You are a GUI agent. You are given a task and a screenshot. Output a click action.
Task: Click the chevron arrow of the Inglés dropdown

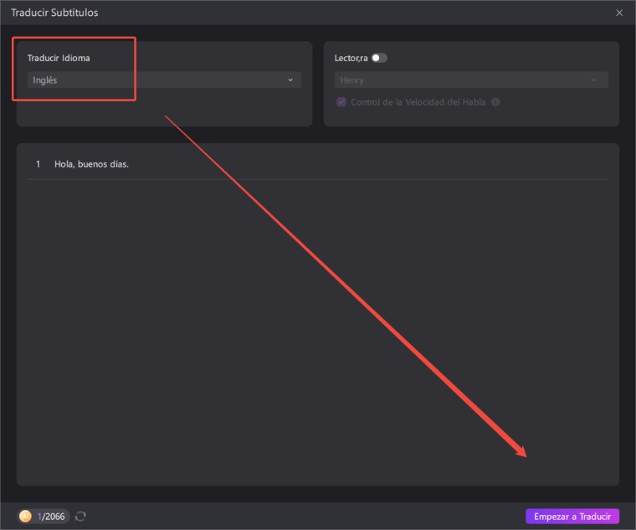(290, 80)
